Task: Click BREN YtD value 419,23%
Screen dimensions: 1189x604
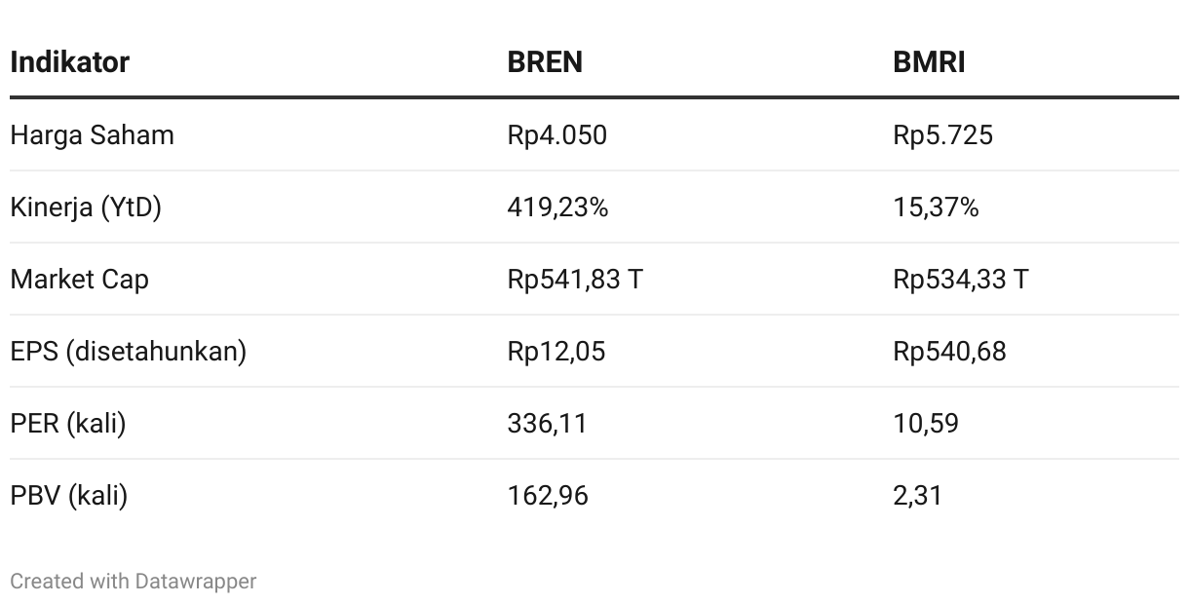Action: point(557,207)
